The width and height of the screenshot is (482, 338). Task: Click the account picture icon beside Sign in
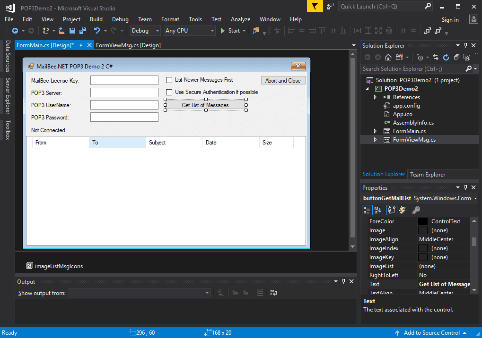tap(473, 19)
